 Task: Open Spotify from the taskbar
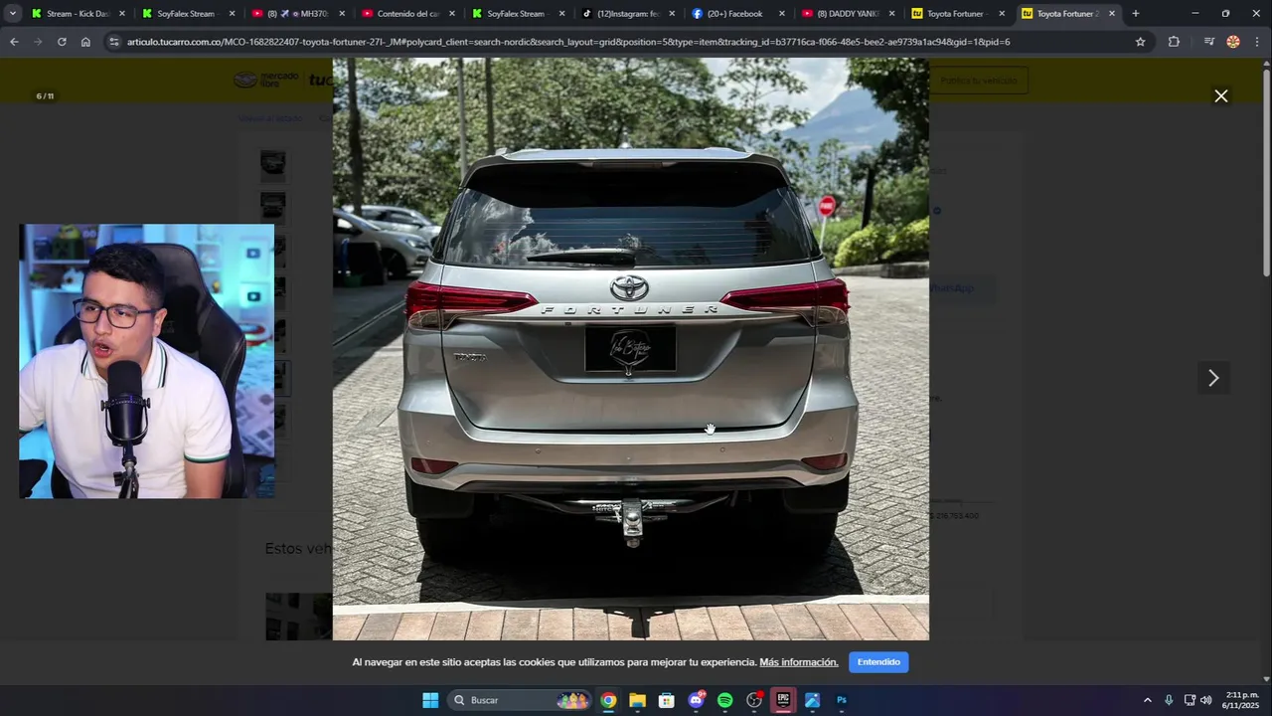point(724,700)
